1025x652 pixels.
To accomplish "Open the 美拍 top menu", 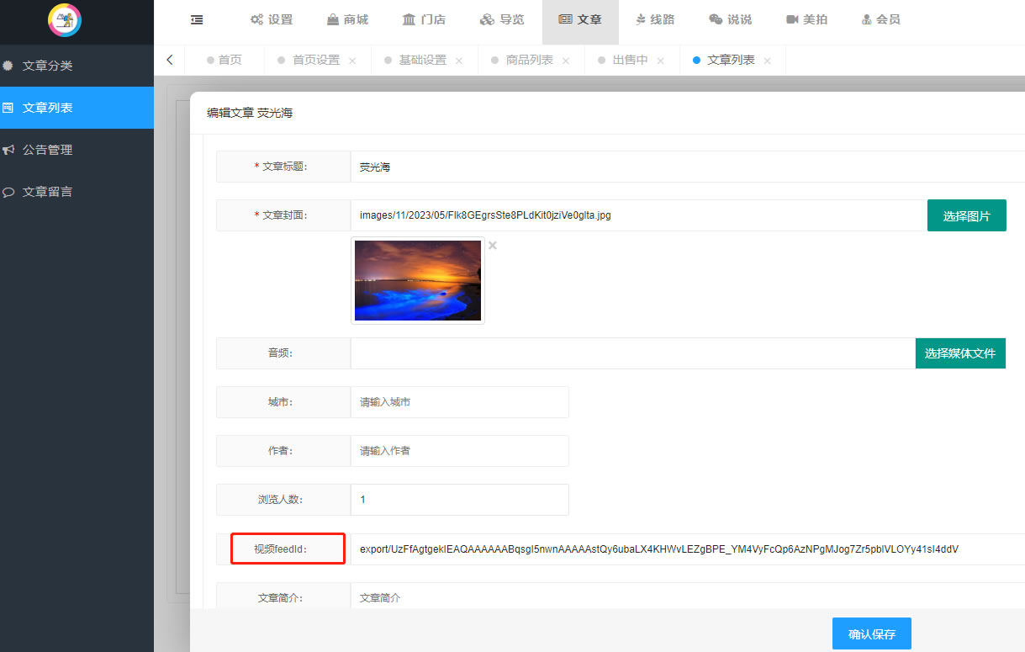I will coord(806,19).
